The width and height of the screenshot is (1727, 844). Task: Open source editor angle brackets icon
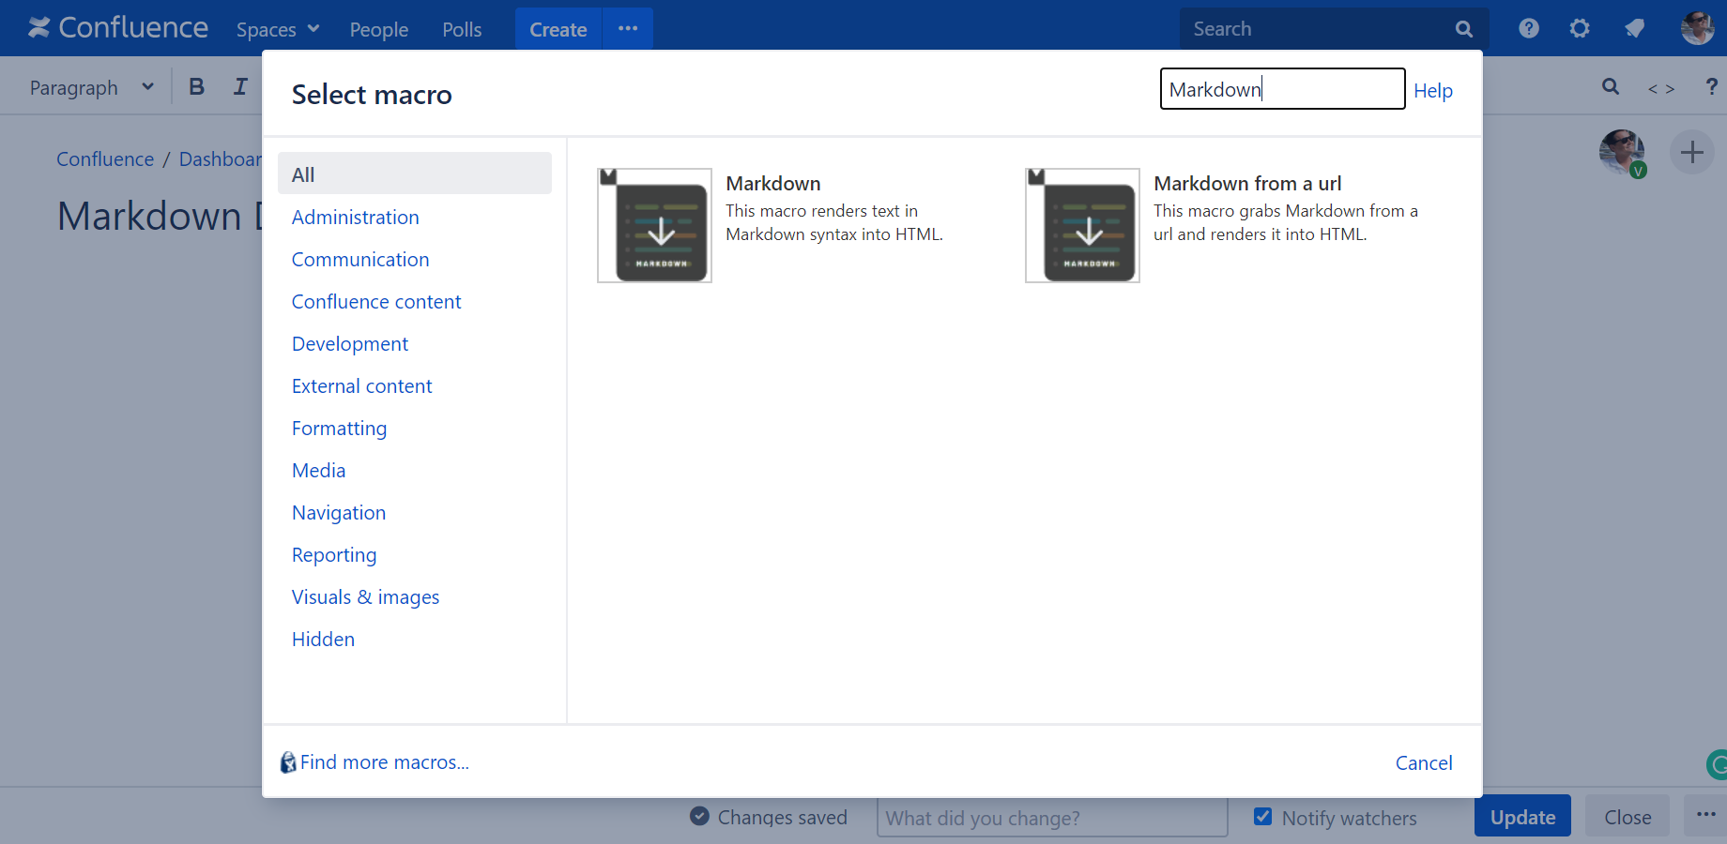click(1661, 88)
